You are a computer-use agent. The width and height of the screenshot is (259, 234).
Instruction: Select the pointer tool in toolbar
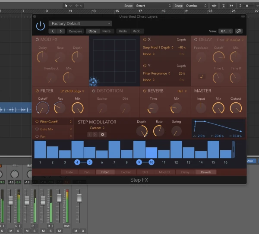pyautogui.click(x=66, y=6)
